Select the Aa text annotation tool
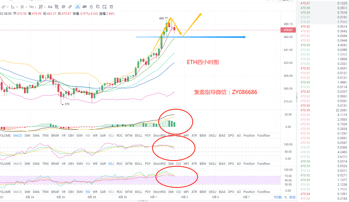The height and width of the screenshot is (202, 349). pos(50,7)
